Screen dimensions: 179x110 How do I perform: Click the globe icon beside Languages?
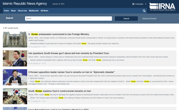[x=133, y=4]
